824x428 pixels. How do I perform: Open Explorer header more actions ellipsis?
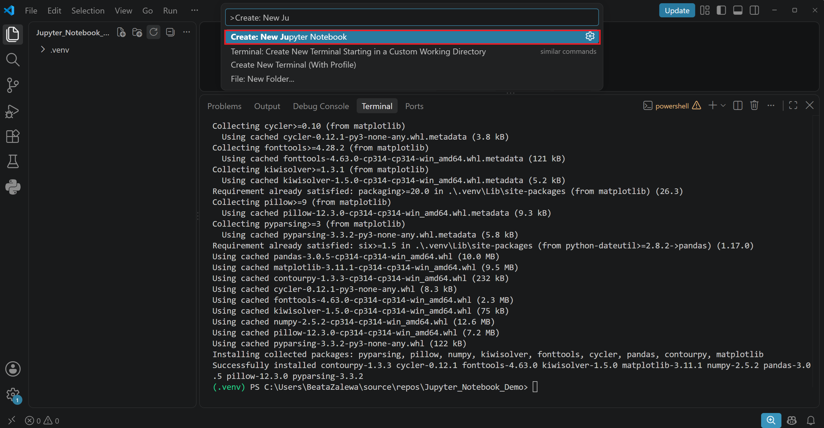pyautogui.click(x=187, y=32)
